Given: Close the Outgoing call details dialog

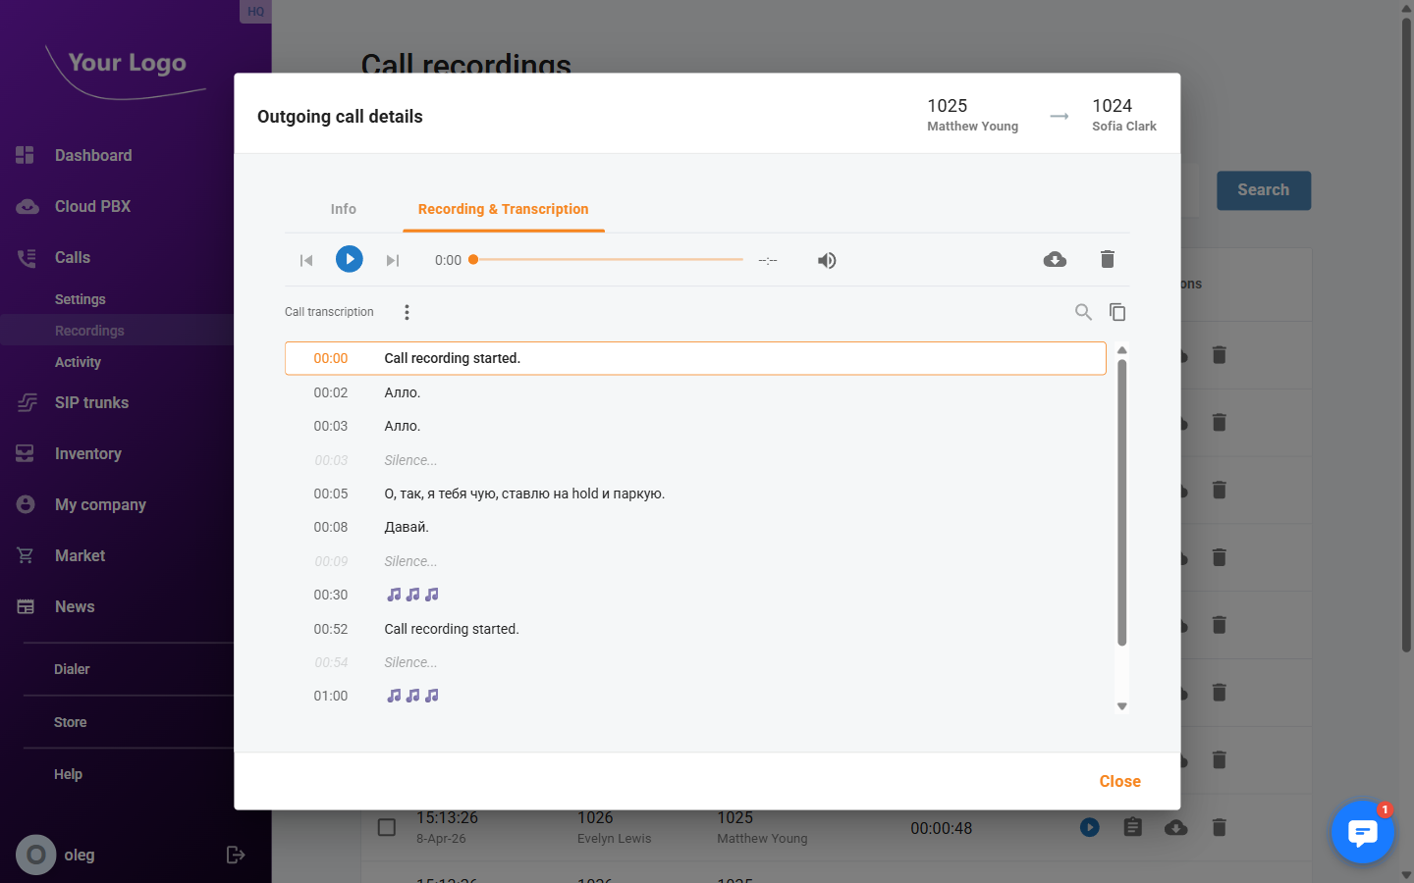Looking at the screenshot, I should [x=1119, y=781].
